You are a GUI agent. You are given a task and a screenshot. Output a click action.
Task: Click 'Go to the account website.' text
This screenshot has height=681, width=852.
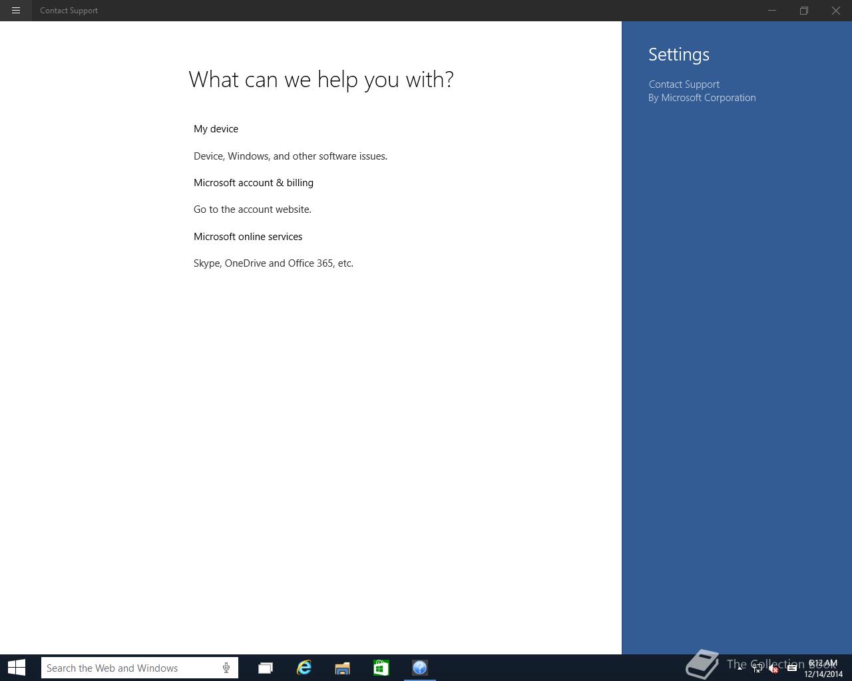252,209
